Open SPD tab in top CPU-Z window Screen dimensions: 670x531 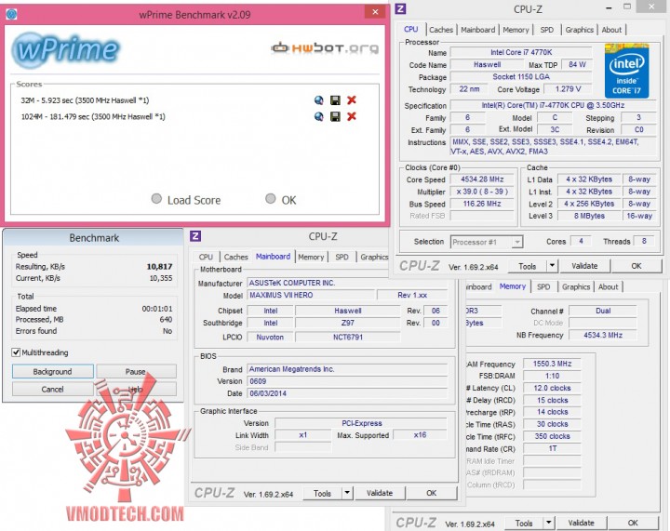(x=546, y=30)
